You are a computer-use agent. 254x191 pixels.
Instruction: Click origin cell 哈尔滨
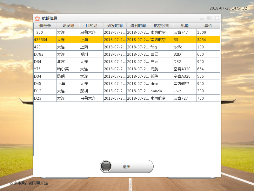pyautogui.click(x=68, y=69)
